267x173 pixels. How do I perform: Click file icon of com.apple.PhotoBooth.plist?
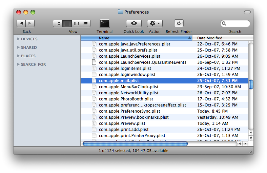[94, 99]
